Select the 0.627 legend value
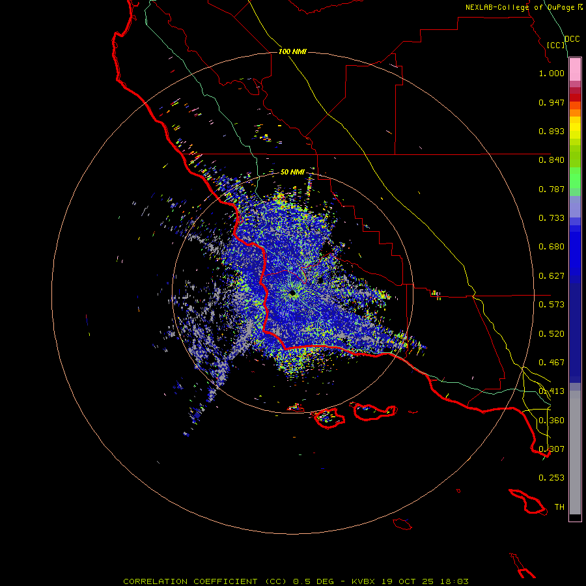 pos(551,276)
